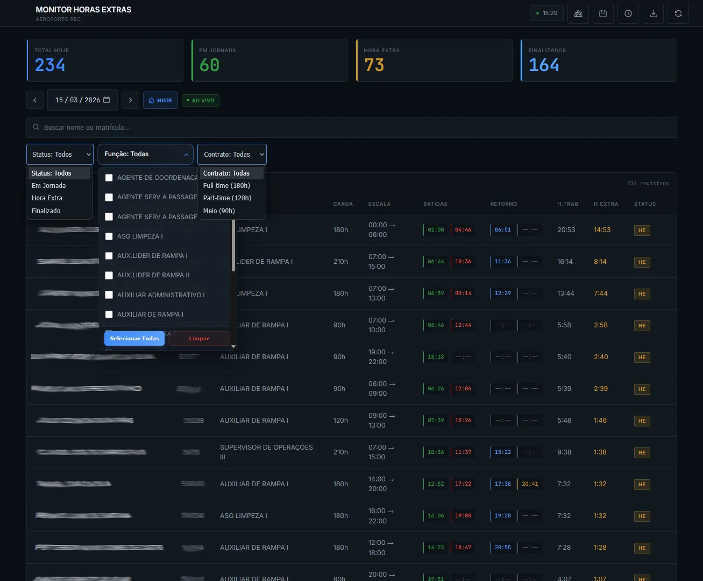703x581 pixels.
Task: Click the green 18:18 punch badge
Action: tap(436, 357)
